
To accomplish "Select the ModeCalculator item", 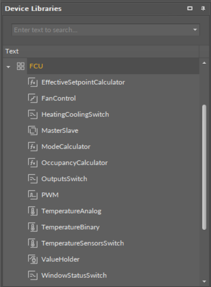I will coord(66,147).
